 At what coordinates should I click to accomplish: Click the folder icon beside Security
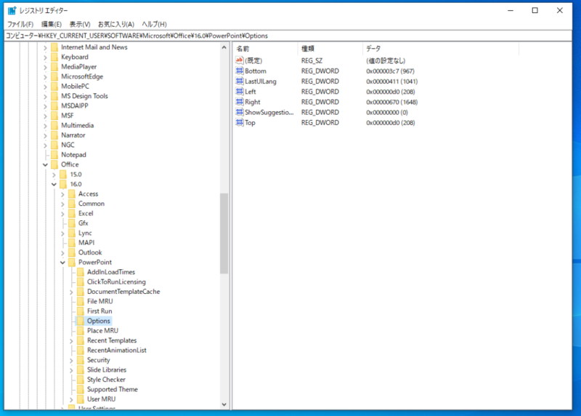point(81,360)
